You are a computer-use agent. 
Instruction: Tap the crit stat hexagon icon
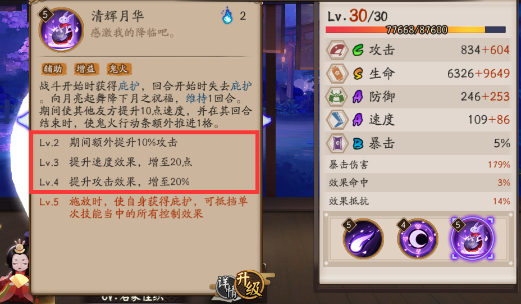pyautogui.click(x=337, y=143)
